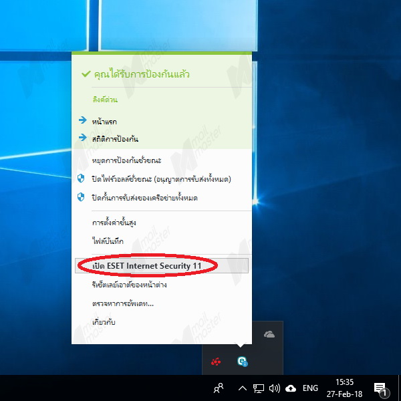The height and width of the screenshot is (401, 401).
Task: Open ไฟล์บันทึก log files
Action: (108, 241)
